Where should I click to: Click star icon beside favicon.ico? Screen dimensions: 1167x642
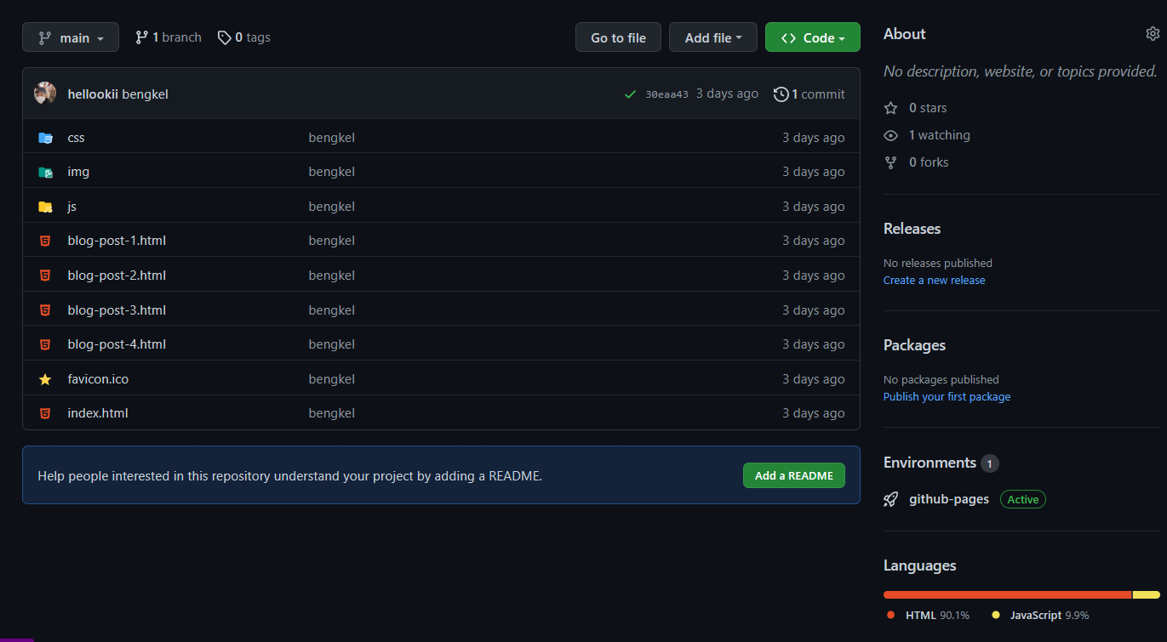pyautogui.click(x=45, y=379)
